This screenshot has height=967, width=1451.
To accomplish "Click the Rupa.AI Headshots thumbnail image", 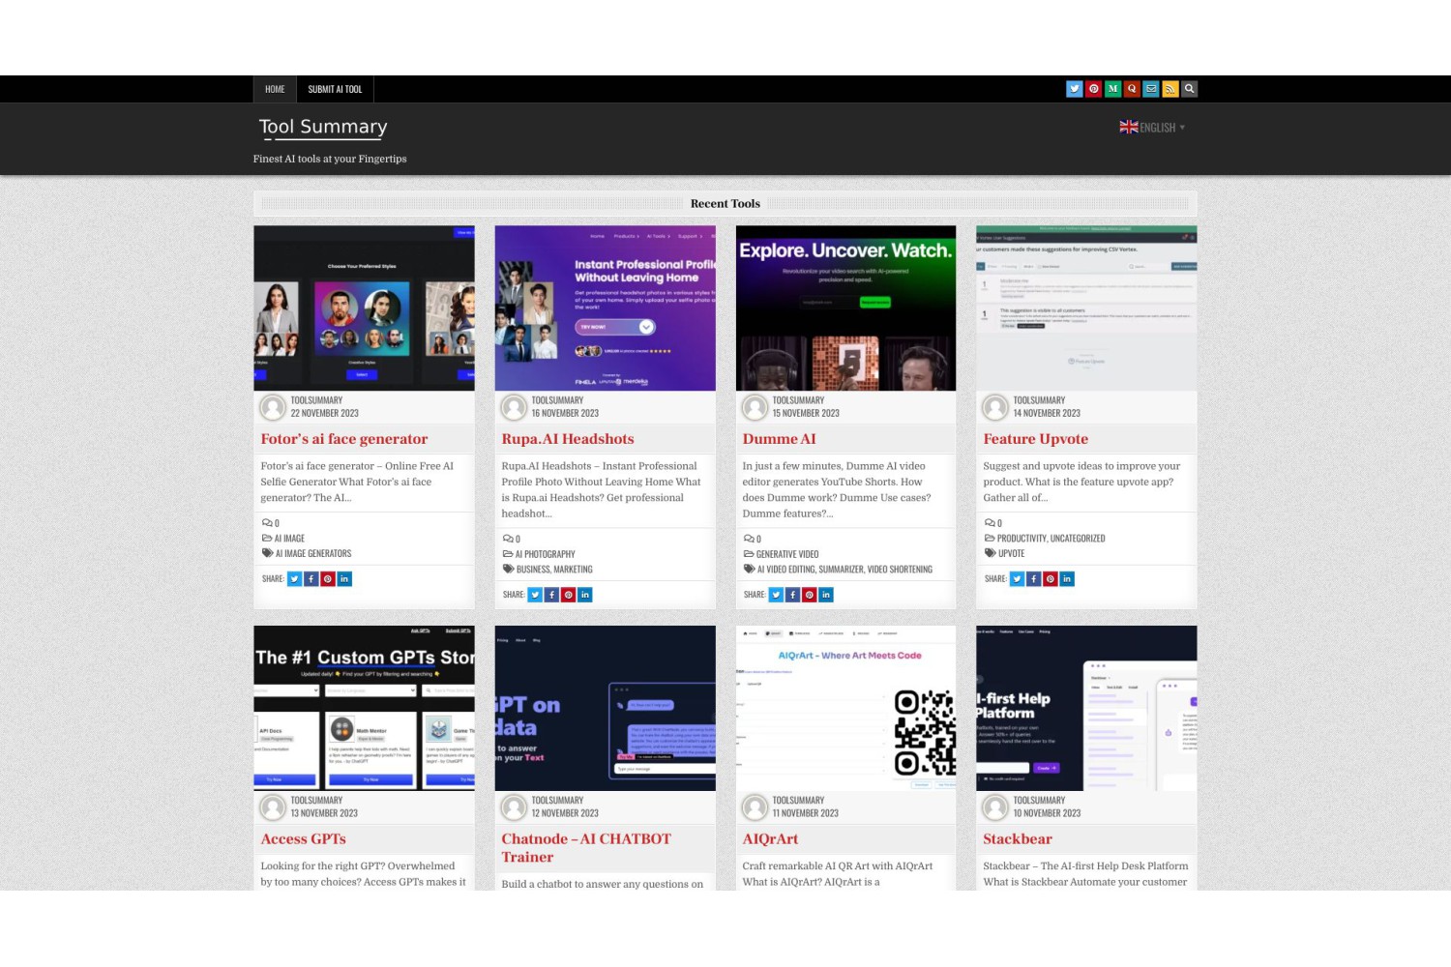I will (x=605, y=308).
